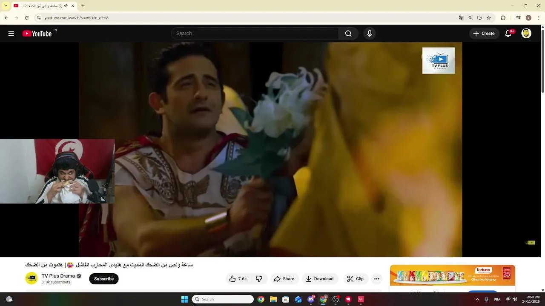Open Outlook from taskbar

tap(298, 299)
